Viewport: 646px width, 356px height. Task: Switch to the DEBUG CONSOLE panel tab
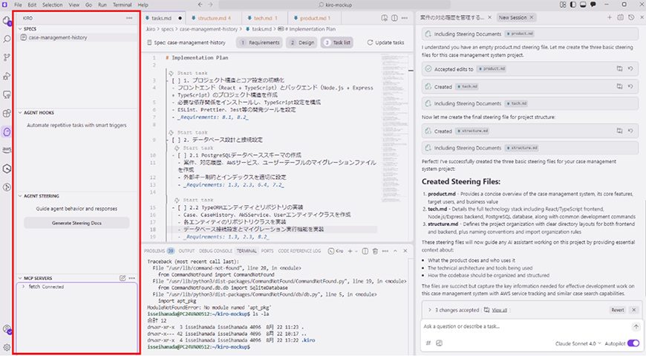tap(215, 250)
